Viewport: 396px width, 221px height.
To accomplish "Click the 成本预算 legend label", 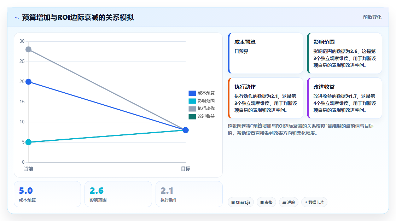I will (206, 93).
